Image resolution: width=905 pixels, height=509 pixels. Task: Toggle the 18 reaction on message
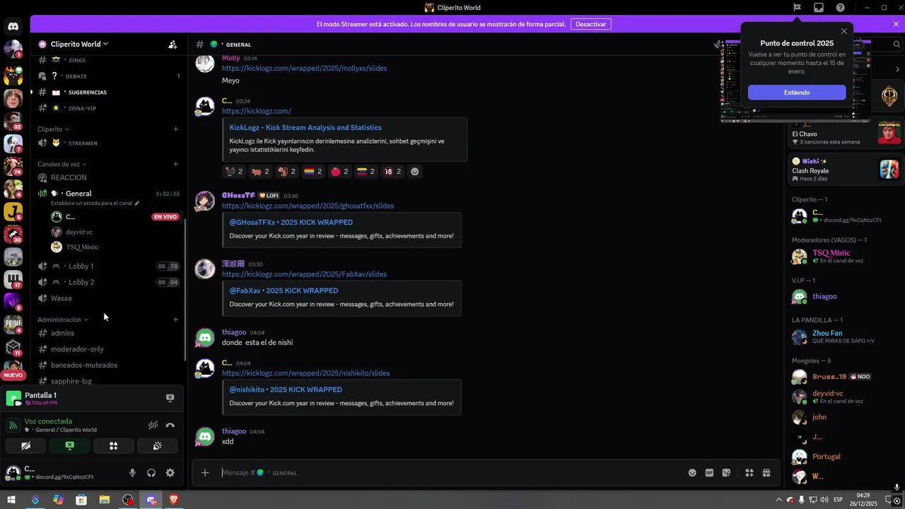392,171
